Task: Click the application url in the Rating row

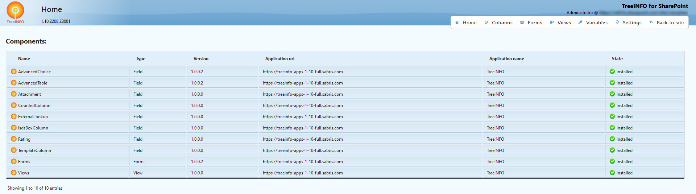Action: (303, 139)
